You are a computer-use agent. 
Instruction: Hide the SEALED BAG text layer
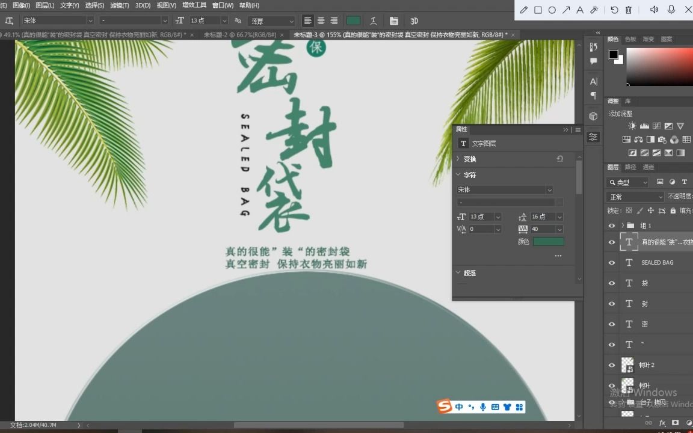[x=612, y=262]
